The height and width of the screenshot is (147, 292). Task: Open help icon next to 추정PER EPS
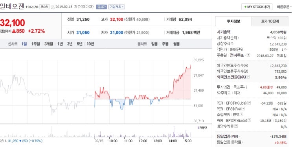242,115
